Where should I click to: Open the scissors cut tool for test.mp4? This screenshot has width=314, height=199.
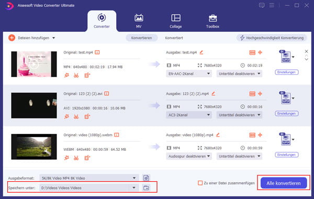click(x=76, y=75)
